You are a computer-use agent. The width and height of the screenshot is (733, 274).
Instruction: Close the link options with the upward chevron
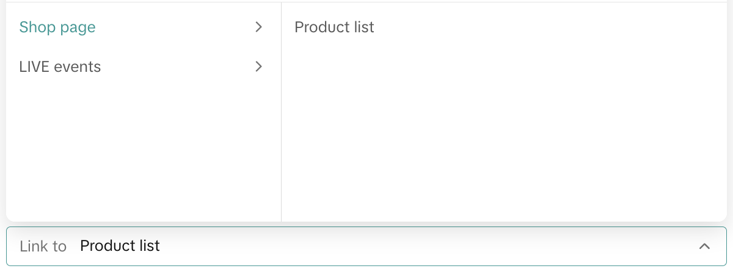[704, 247]
